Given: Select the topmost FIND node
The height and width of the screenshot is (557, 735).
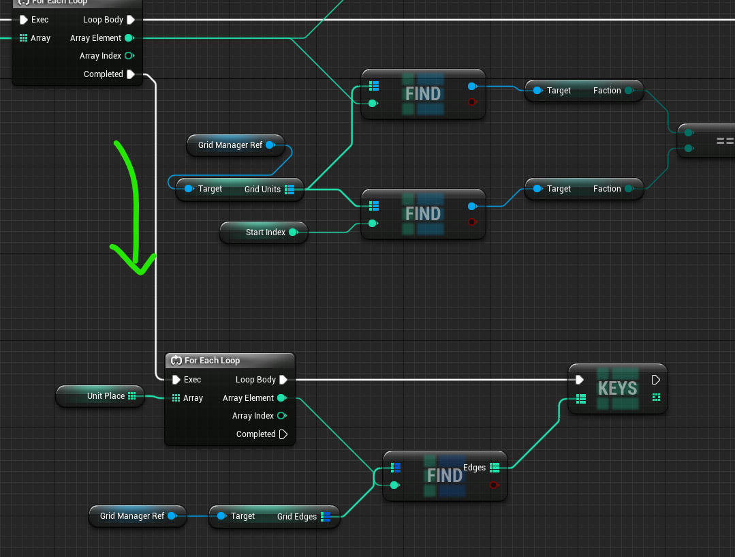Looking at the screenshot, I should pos(423,94).
